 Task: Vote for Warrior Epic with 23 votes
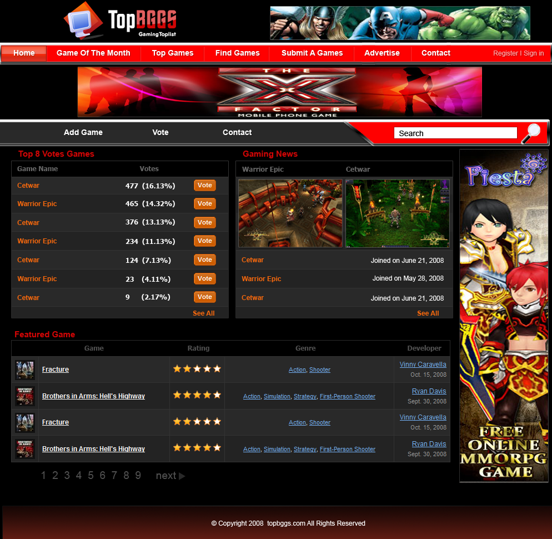(x=205, y=278)
